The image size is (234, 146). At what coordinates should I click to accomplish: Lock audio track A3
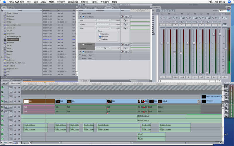(x=15, y=116)
